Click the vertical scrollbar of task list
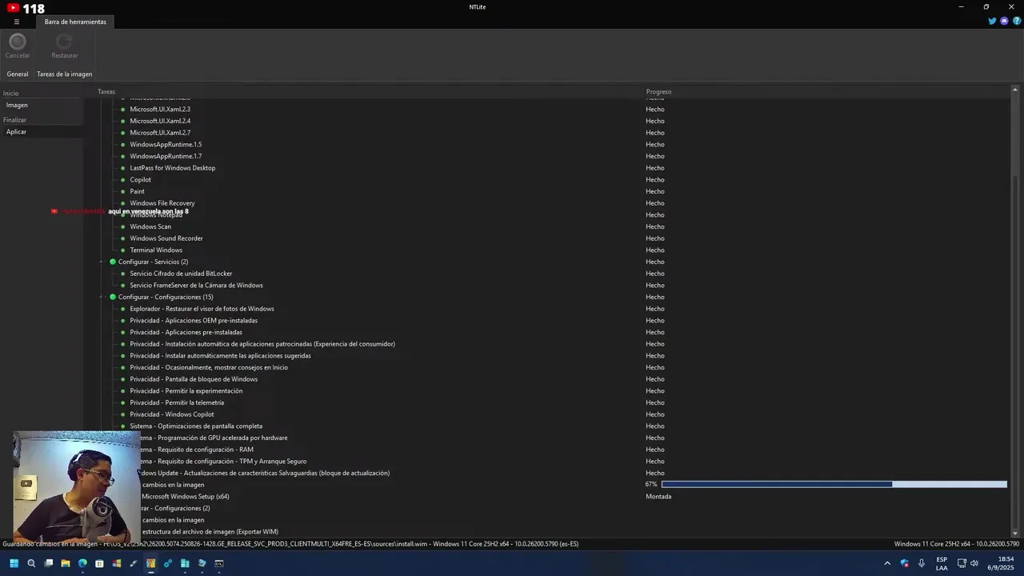 [x=1015, y=312]
